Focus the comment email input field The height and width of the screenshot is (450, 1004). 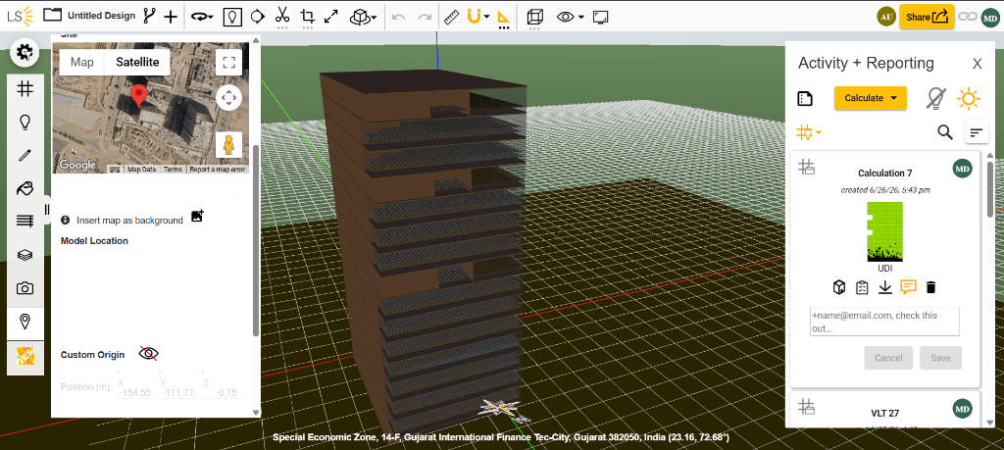884,322
